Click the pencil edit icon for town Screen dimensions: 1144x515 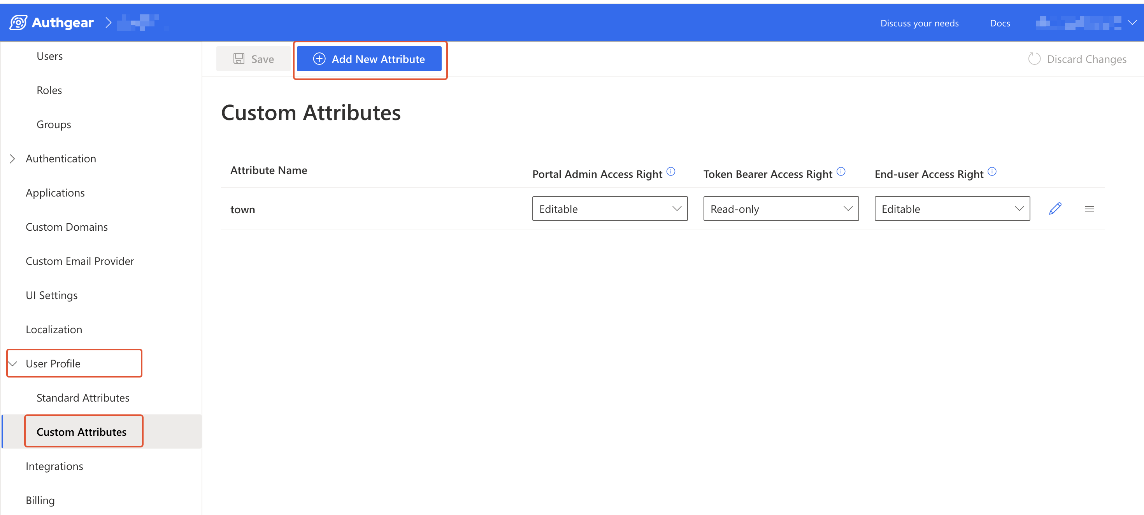[x=1055, y=209]
